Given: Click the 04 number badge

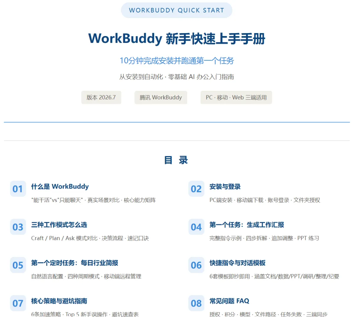Looking at the screenshot, I should (x=196, y=227).
